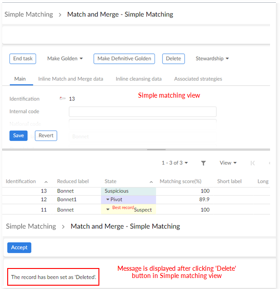Click Matching score(%) column header
Viewport: 280px width, 292px height.
[x=181, y=181]
